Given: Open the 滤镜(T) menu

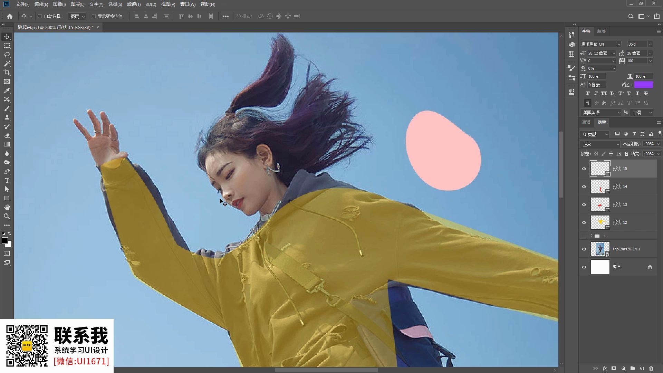Looking at the screenshot, I should (x=134, y=4).
